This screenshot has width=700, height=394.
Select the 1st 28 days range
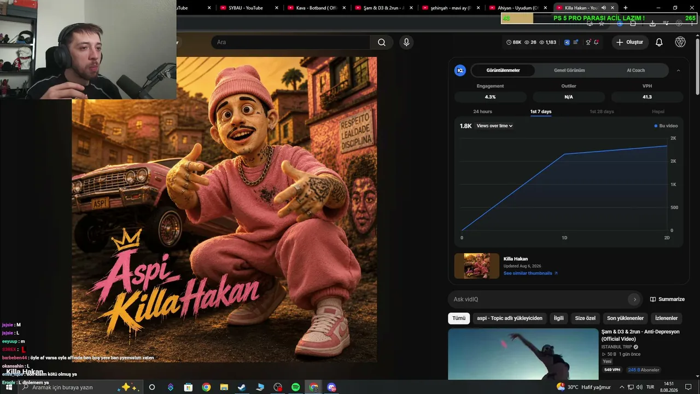[602, 112]
